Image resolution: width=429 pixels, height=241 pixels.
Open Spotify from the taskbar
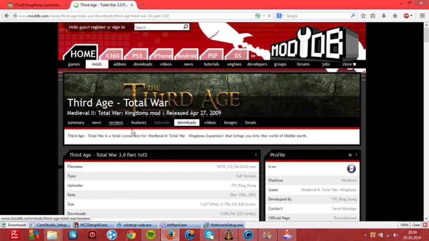151,235
